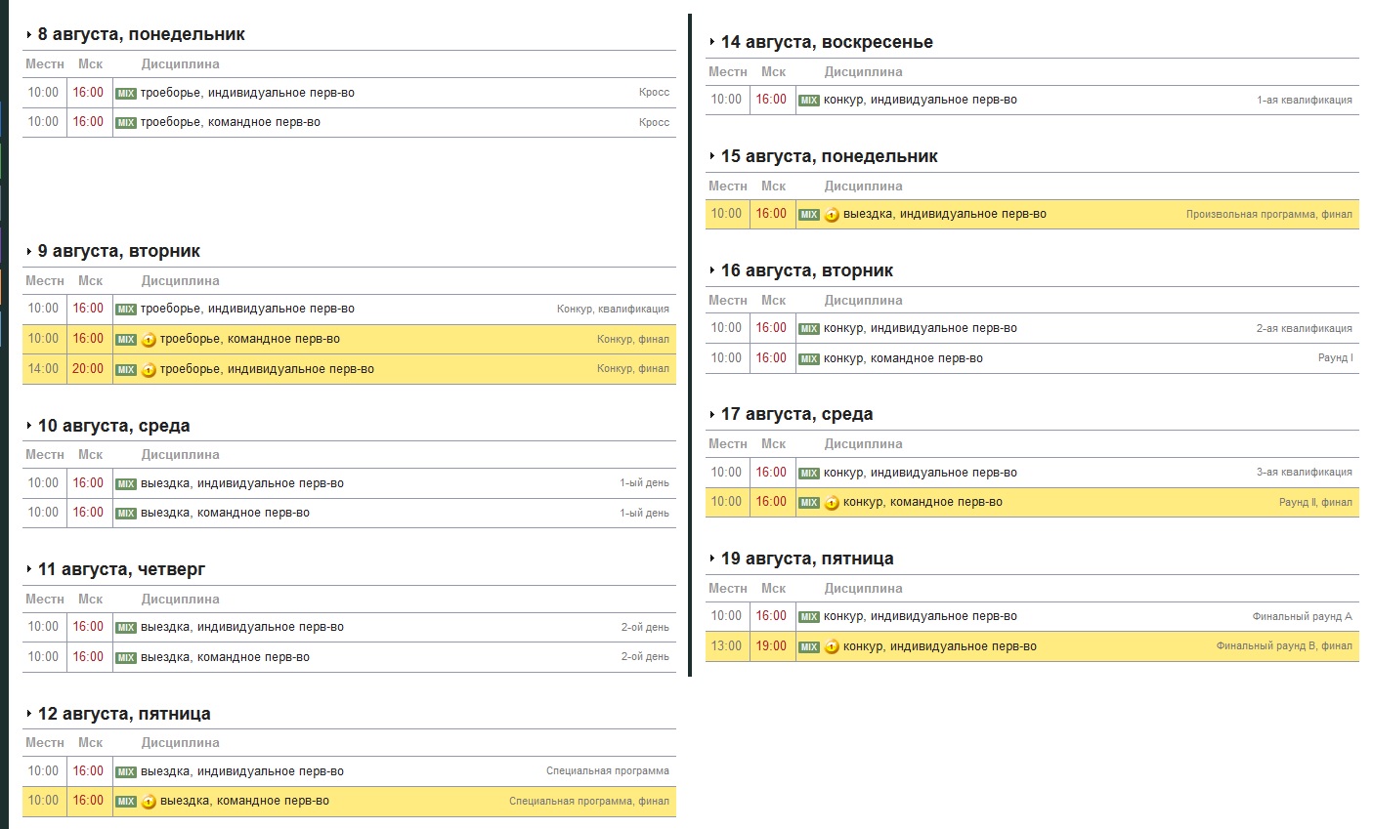Viewport: 1373px width, 829px height.
Task: Click medal icon in 17 August team jumping final
Action: 832,503
